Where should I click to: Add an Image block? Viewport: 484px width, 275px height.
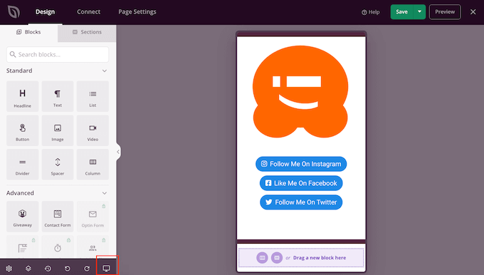pos(58,130)
